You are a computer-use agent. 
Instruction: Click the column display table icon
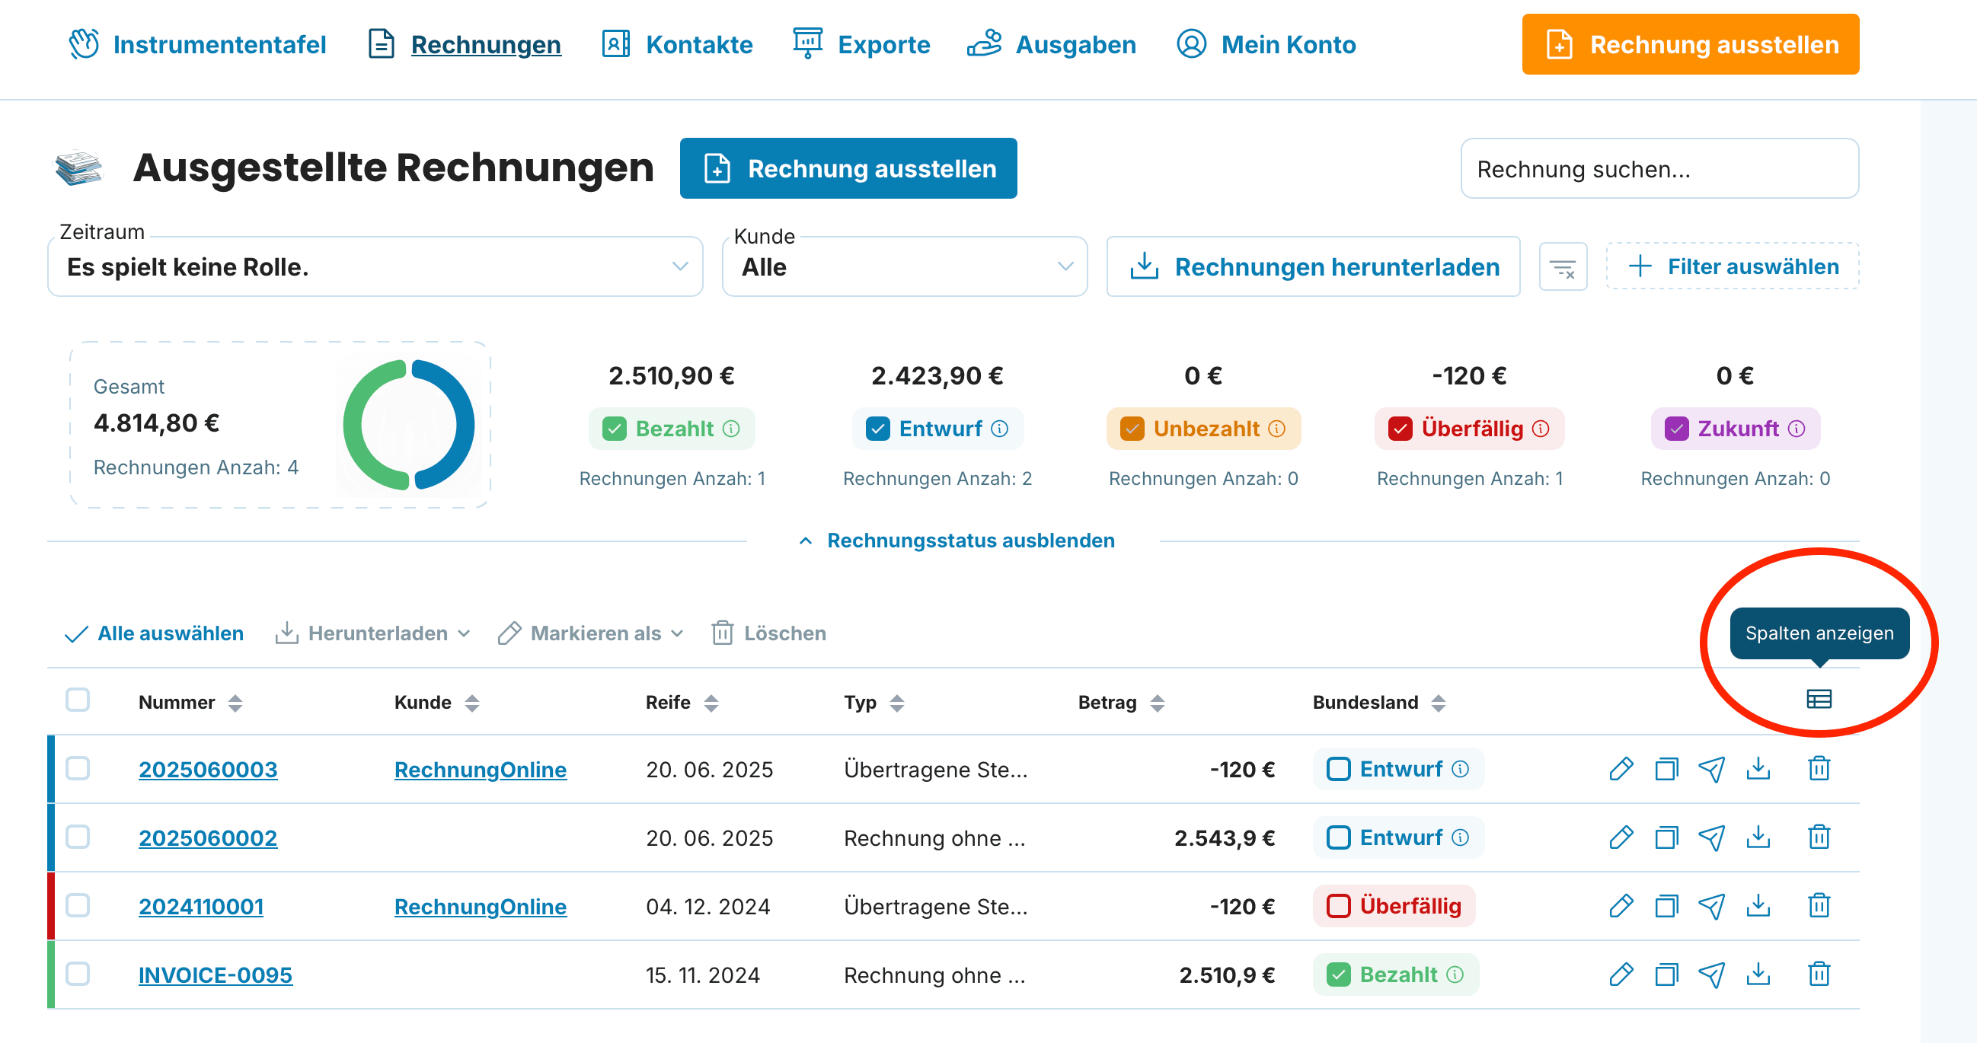pos(1818,699)
